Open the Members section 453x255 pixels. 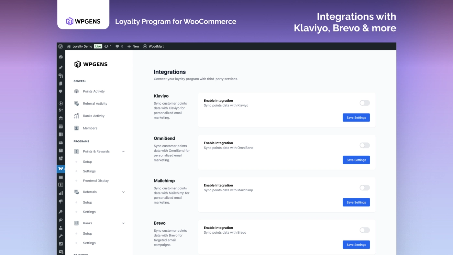(90, 128)
